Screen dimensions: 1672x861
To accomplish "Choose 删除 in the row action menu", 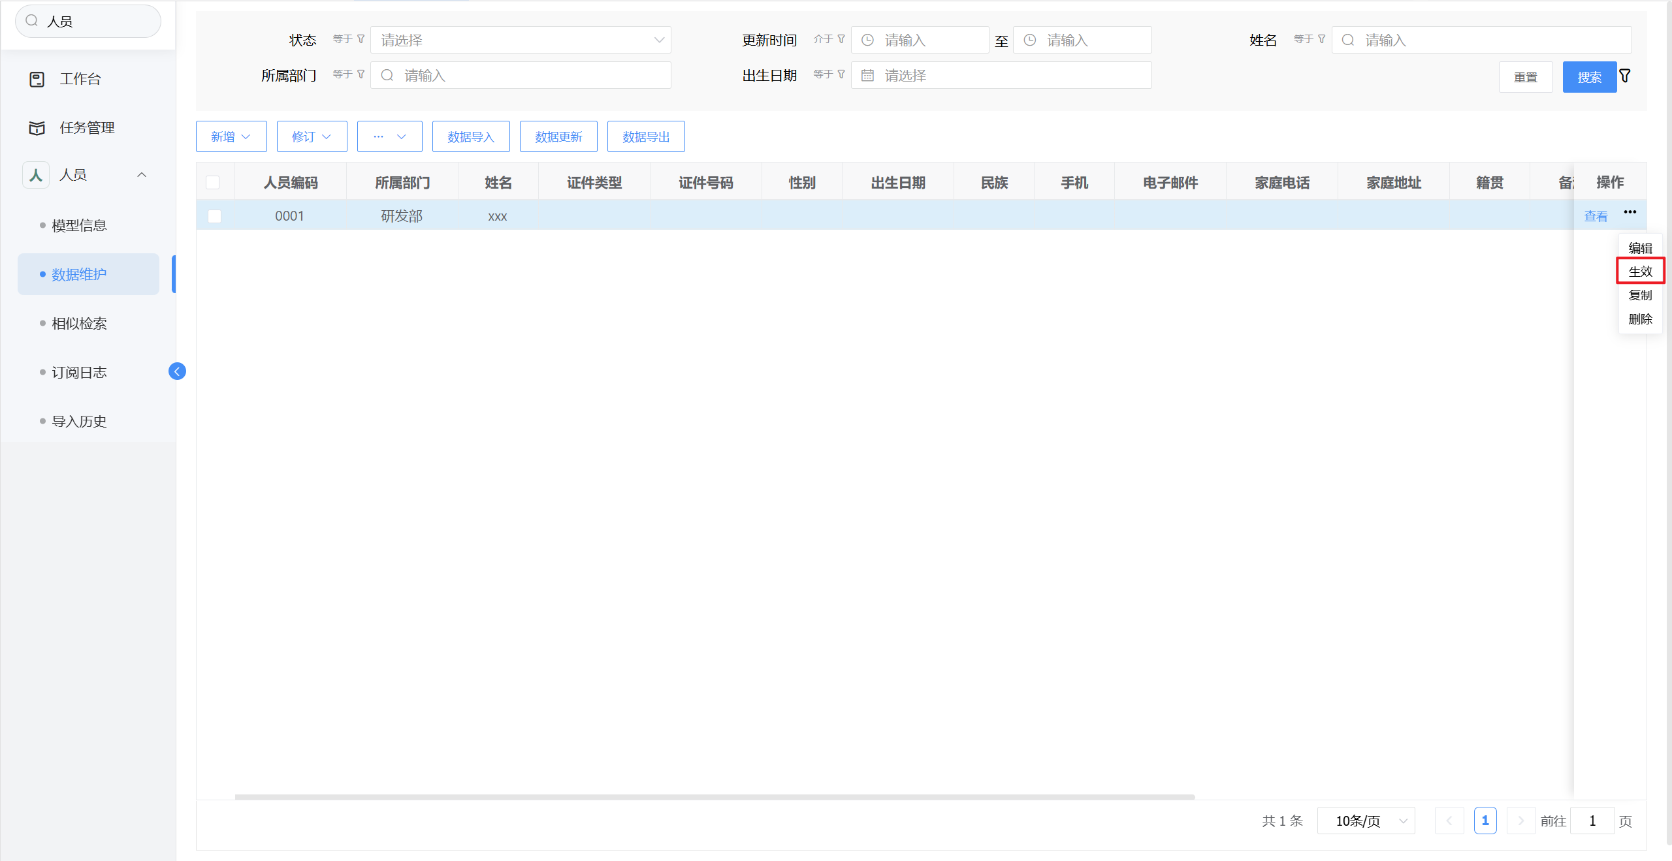I will coord(1640,319).
